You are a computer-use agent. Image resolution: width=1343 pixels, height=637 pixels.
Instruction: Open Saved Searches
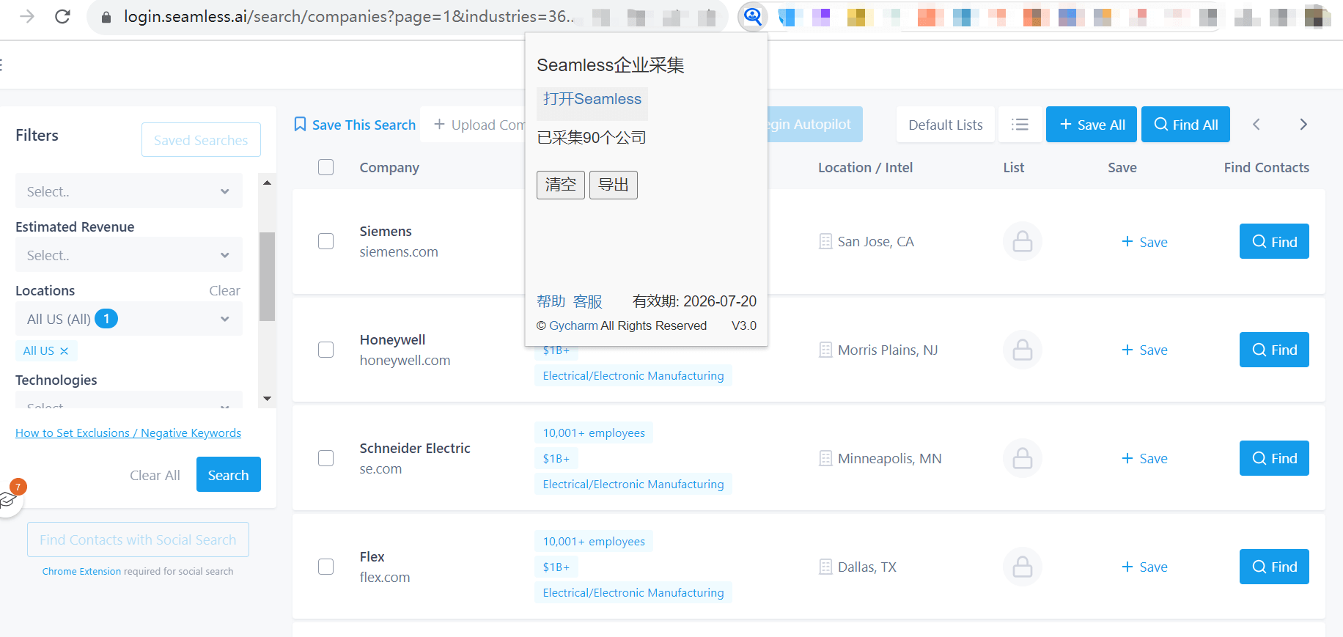(x=201, y=140)
